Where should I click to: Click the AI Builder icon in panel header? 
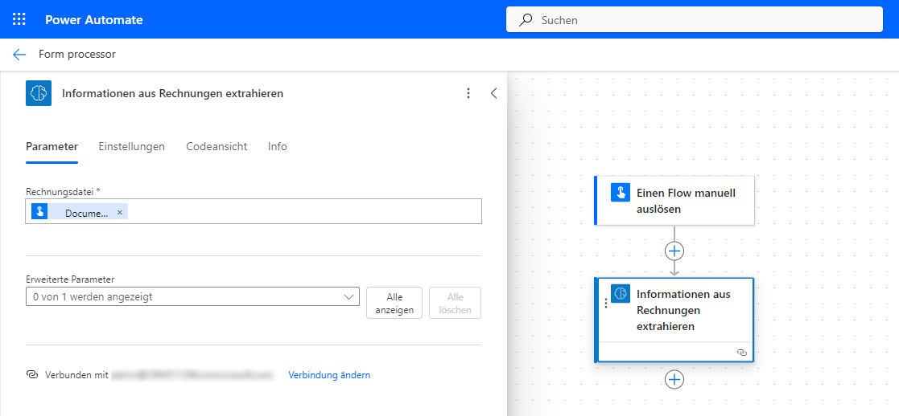(x=39, y=93)
